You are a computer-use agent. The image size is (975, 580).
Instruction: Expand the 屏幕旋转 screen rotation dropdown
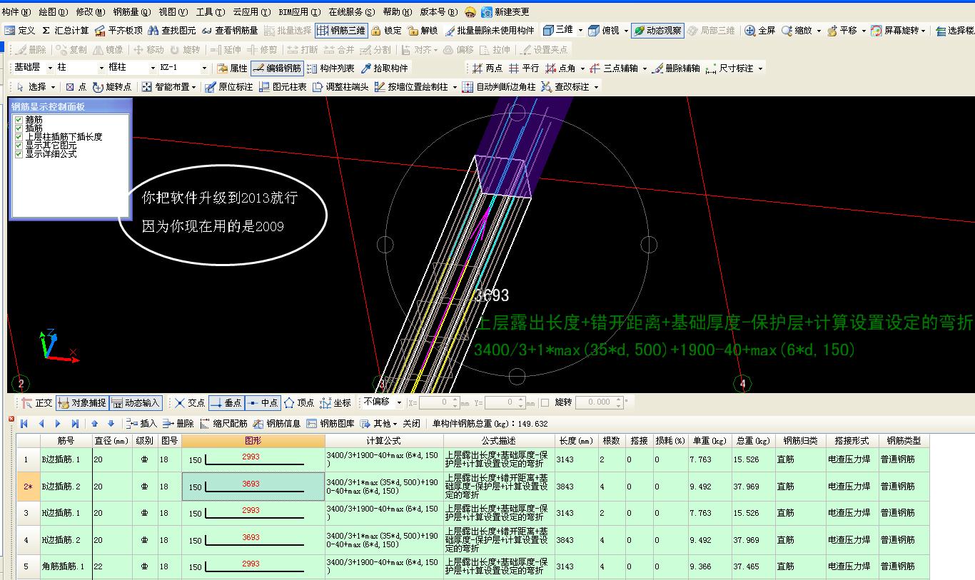click(924, 31)
